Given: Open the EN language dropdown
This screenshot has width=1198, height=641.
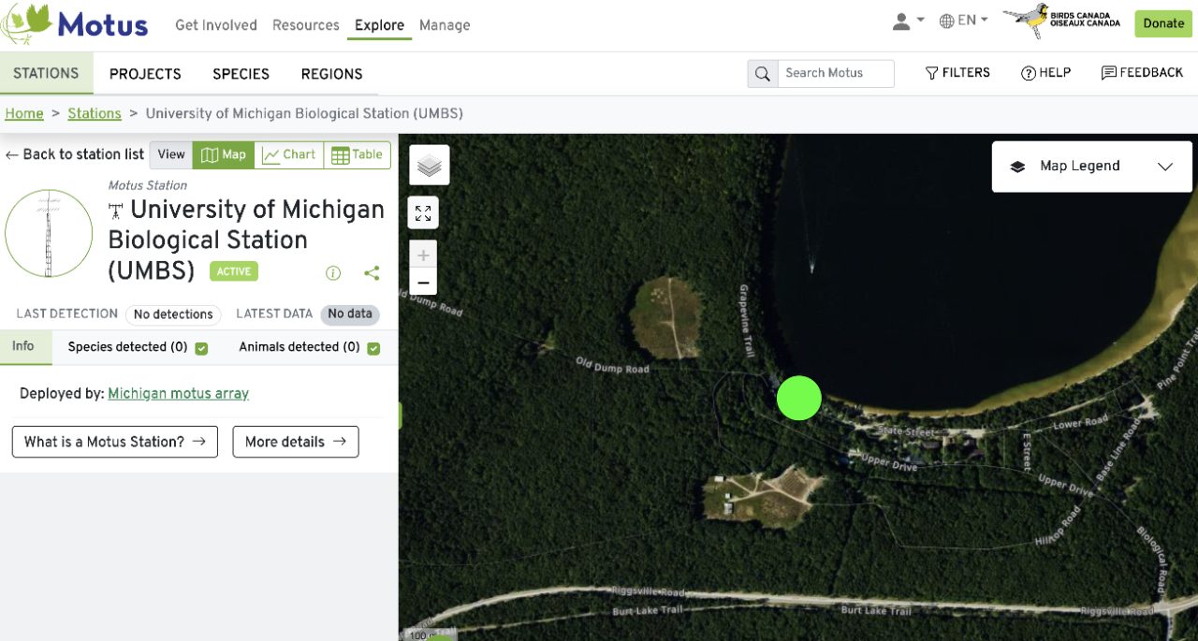Looking at the screenshot, I should tap(963, 19).
